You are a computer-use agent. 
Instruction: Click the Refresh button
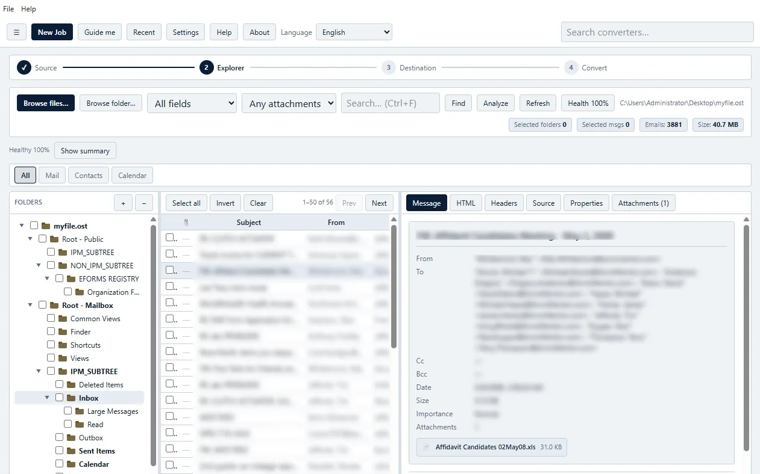point(538,103)
